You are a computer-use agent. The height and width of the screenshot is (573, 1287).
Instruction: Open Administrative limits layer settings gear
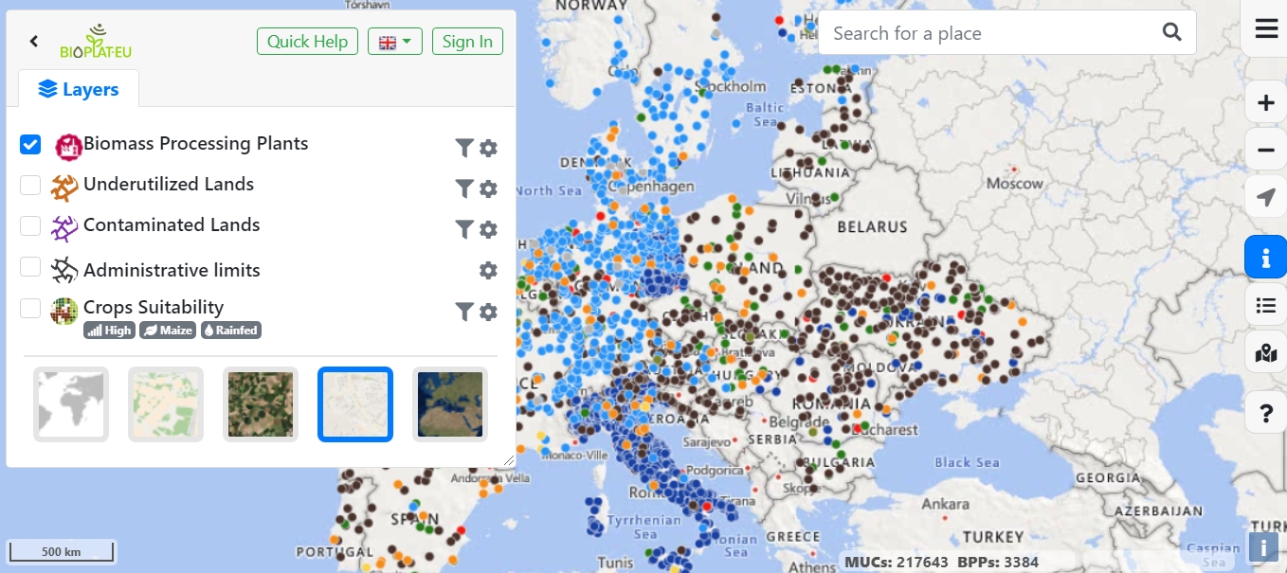(487, 270)
